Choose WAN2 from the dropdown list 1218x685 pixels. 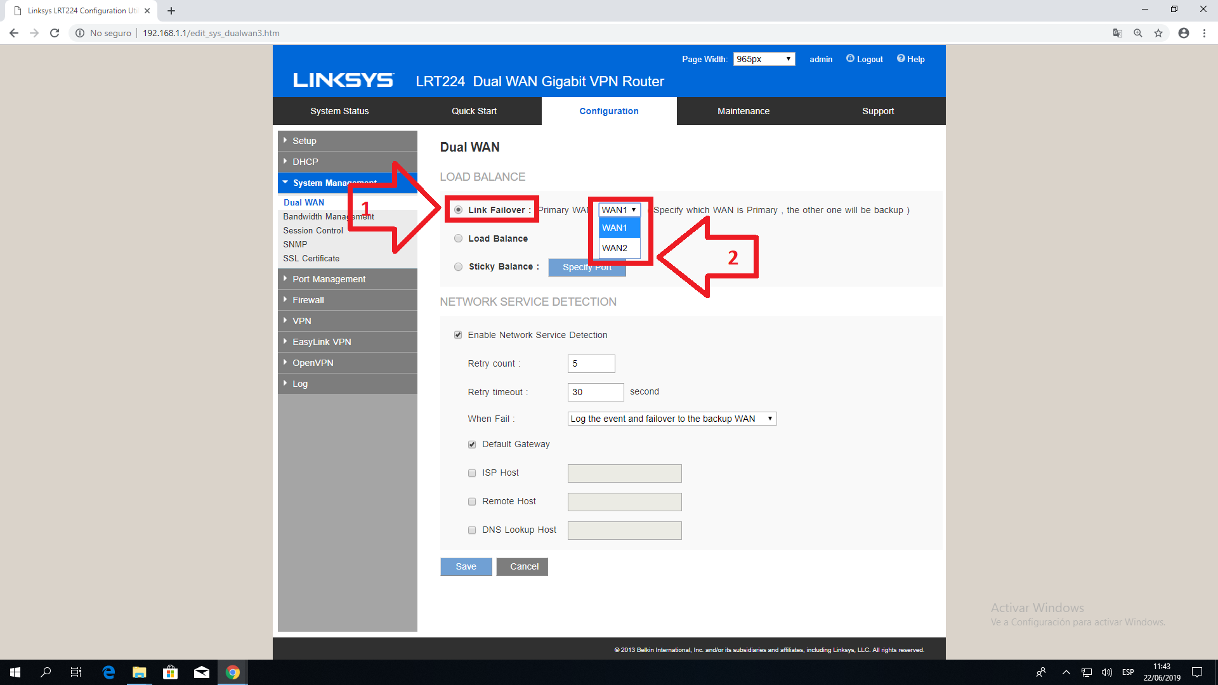point(615,248)
